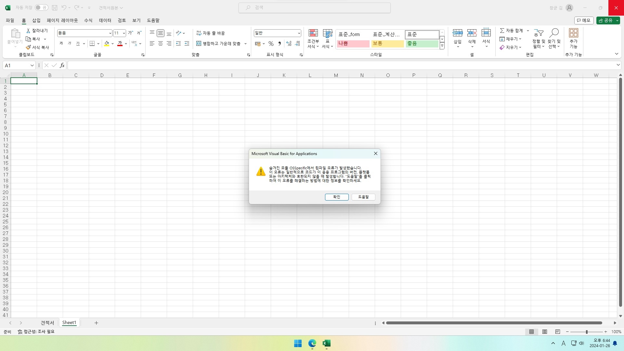Image resolution: width=624 pixels, height=351 pixels.
Task: Open Sort & Filter (정렬 및 필터)
Action: [x=539, y=39]
